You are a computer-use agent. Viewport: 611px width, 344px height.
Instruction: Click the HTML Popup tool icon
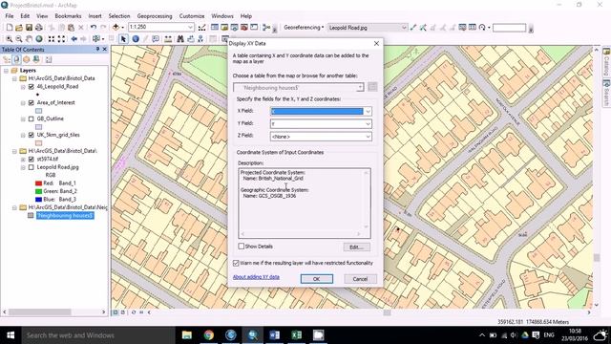(x=156, y=39)
